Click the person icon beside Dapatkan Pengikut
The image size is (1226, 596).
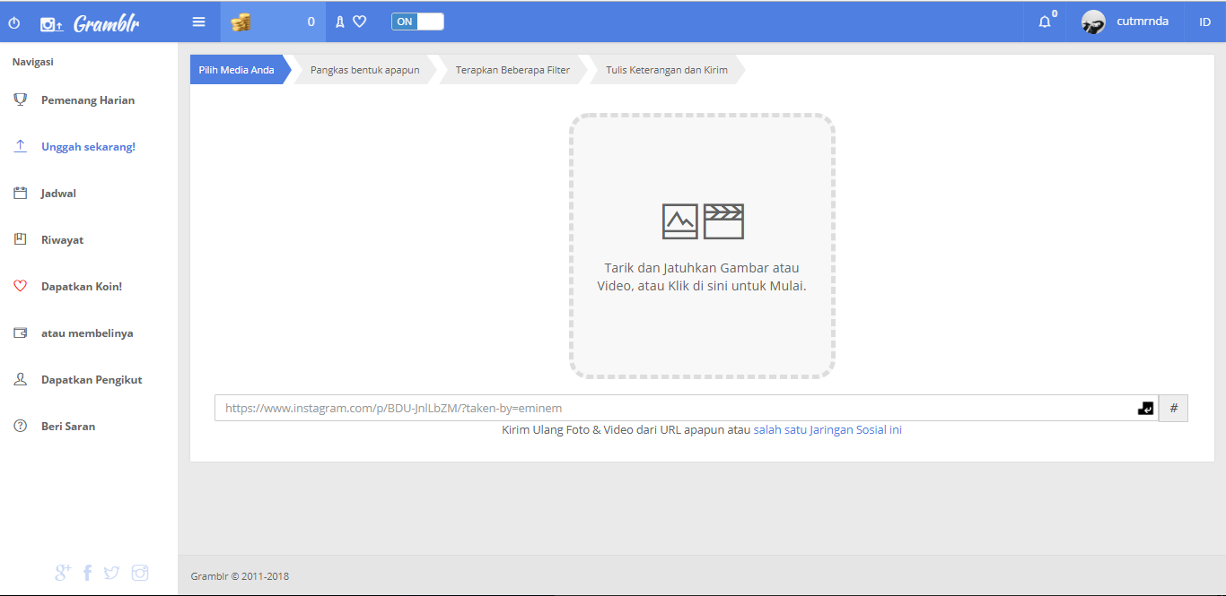pos(21,379)
